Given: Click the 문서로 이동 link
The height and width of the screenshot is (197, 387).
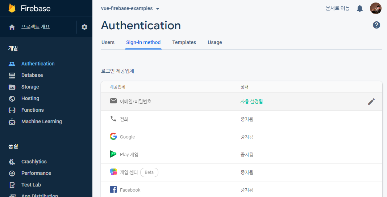Looking at the screenshot, I should [x=338, y=8].
